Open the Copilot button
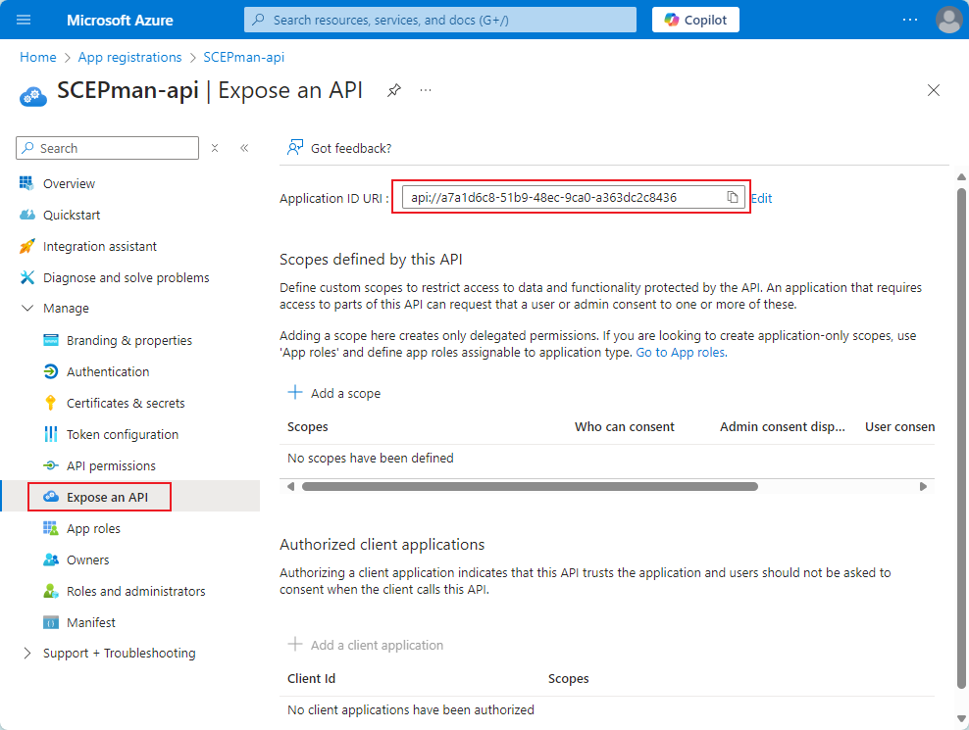Viewport: 969px width, 730px height. pyautogui.click(x=695, y=20)
